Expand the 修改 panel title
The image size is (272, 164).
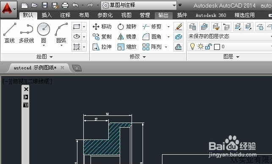point(138,57)
